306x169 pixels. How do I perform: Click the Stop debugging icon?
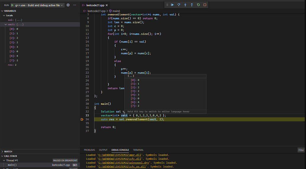point(205,5)
